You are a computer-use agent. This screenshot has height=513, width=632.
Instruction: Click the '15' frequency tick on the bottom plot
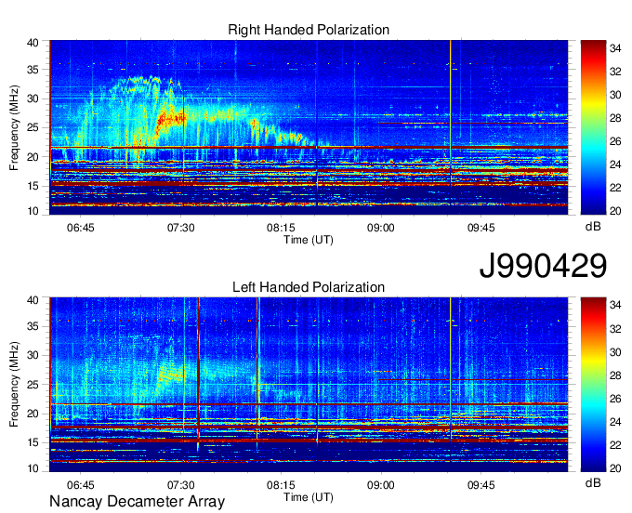[x=33, y=442]
